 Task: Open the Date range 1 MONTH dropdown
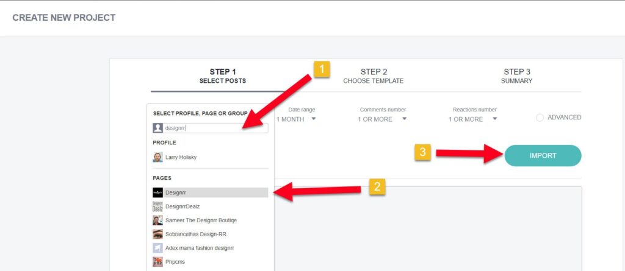click(296, 119)
